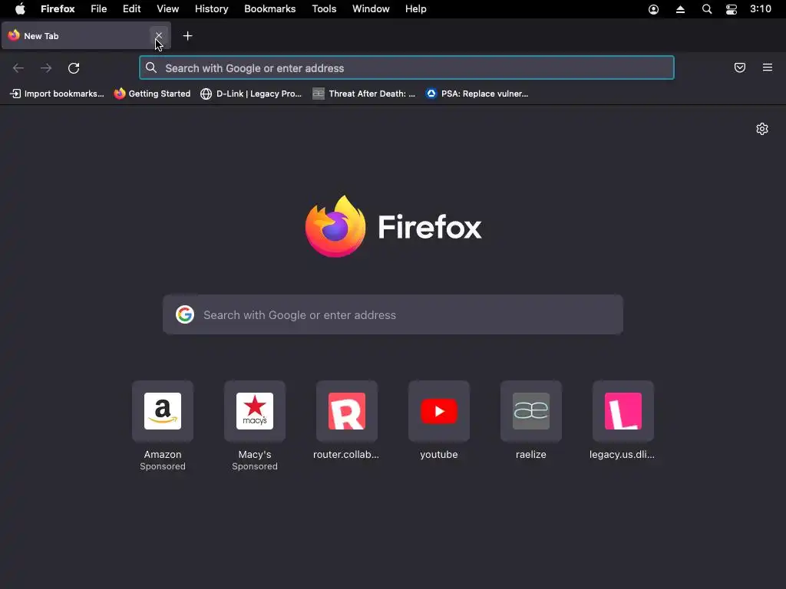Go forward with the forward arrow
This screenshot has height=589, width=786.
point(46,68)
